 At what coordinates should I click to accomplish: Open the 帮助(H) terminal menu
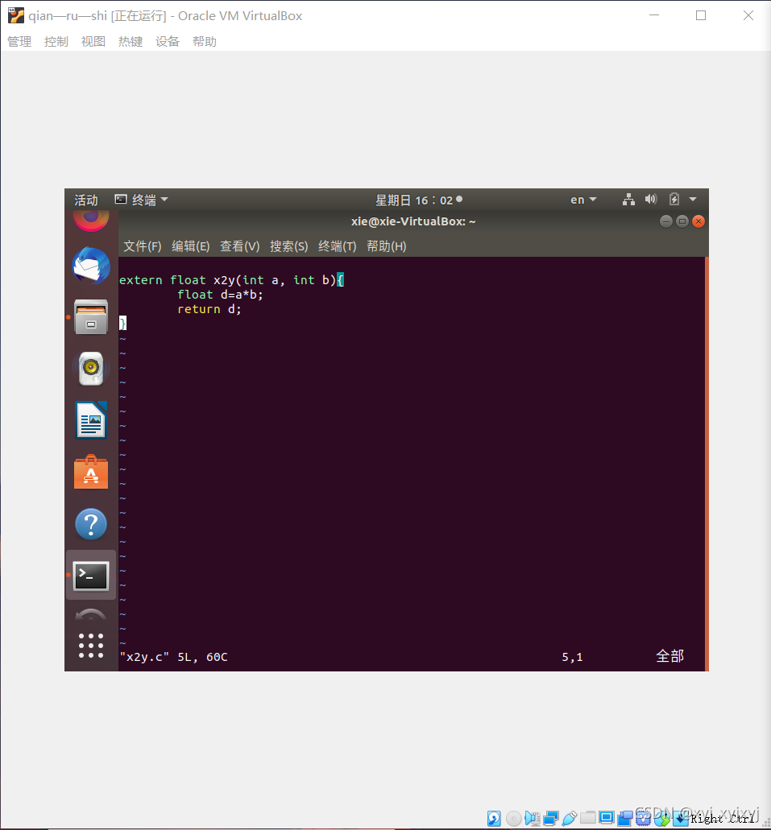(386, 246)
